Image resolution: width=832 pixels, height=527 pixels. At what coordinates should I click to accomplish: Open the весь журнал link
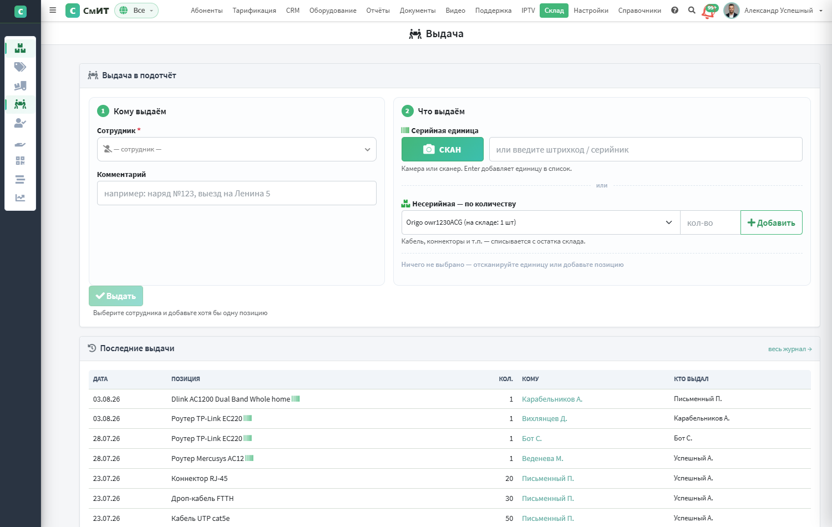pyautogui.click(x=790, y=349)
